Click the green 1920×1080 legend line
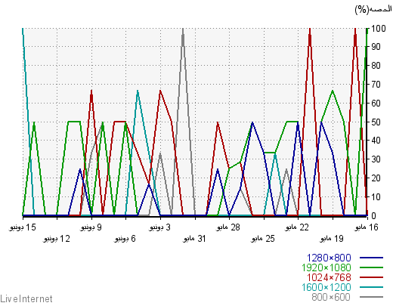This screenshot has width=393, height=306. point(371,267)
